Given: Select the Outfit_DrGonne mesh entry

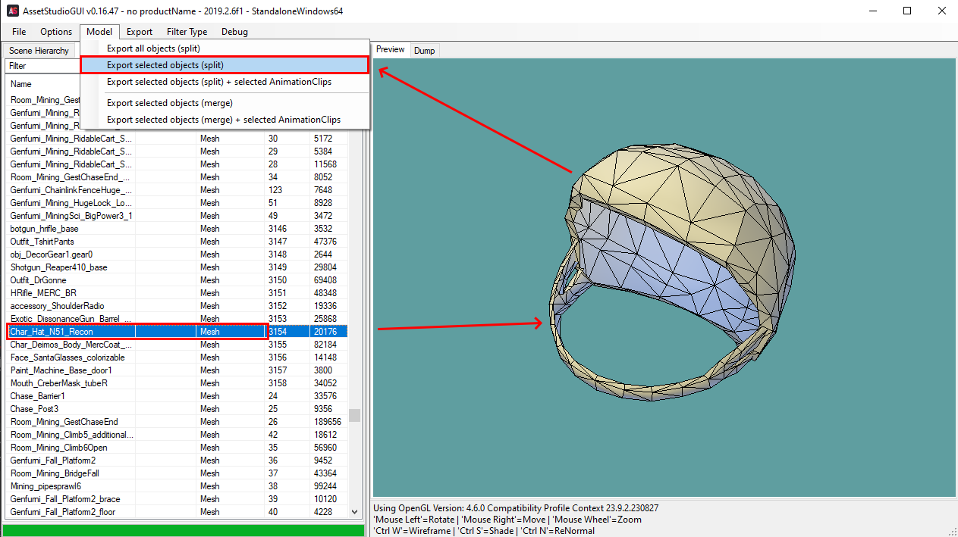Looking at the screenshot, I should (38, 280).
